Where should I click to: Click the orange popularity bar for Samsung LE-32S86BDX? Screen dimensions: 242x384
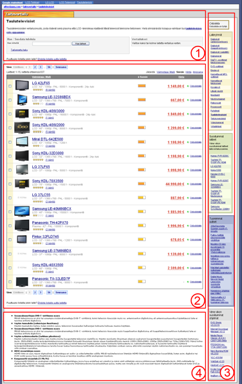[142, 100]
